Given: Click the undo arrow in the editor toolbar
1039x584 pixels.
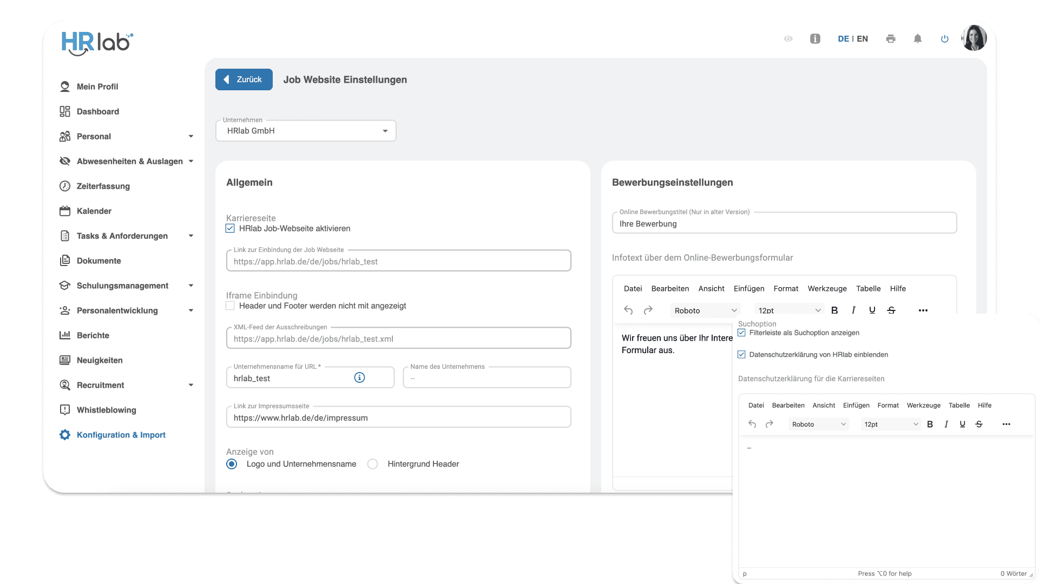Looking at the screenshot, I should pyautogui.click(x=628, y=310).
